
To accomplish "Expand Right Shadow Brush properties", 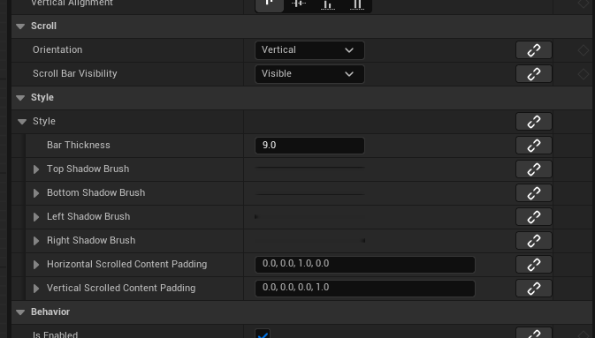I will pyautogui.click(x=36, y=241).
